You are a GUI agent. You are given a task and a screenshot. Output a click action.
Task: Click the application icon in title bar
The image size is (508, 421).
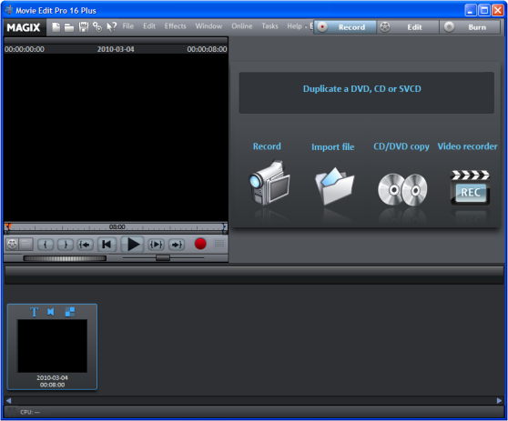point(8,10)
